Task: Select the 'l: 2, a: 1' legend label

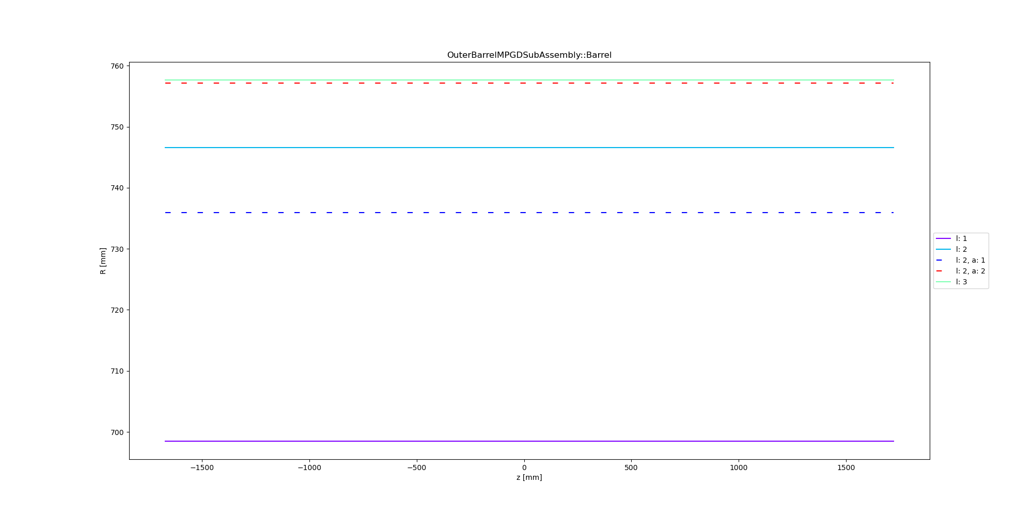Action: point(970,260)
